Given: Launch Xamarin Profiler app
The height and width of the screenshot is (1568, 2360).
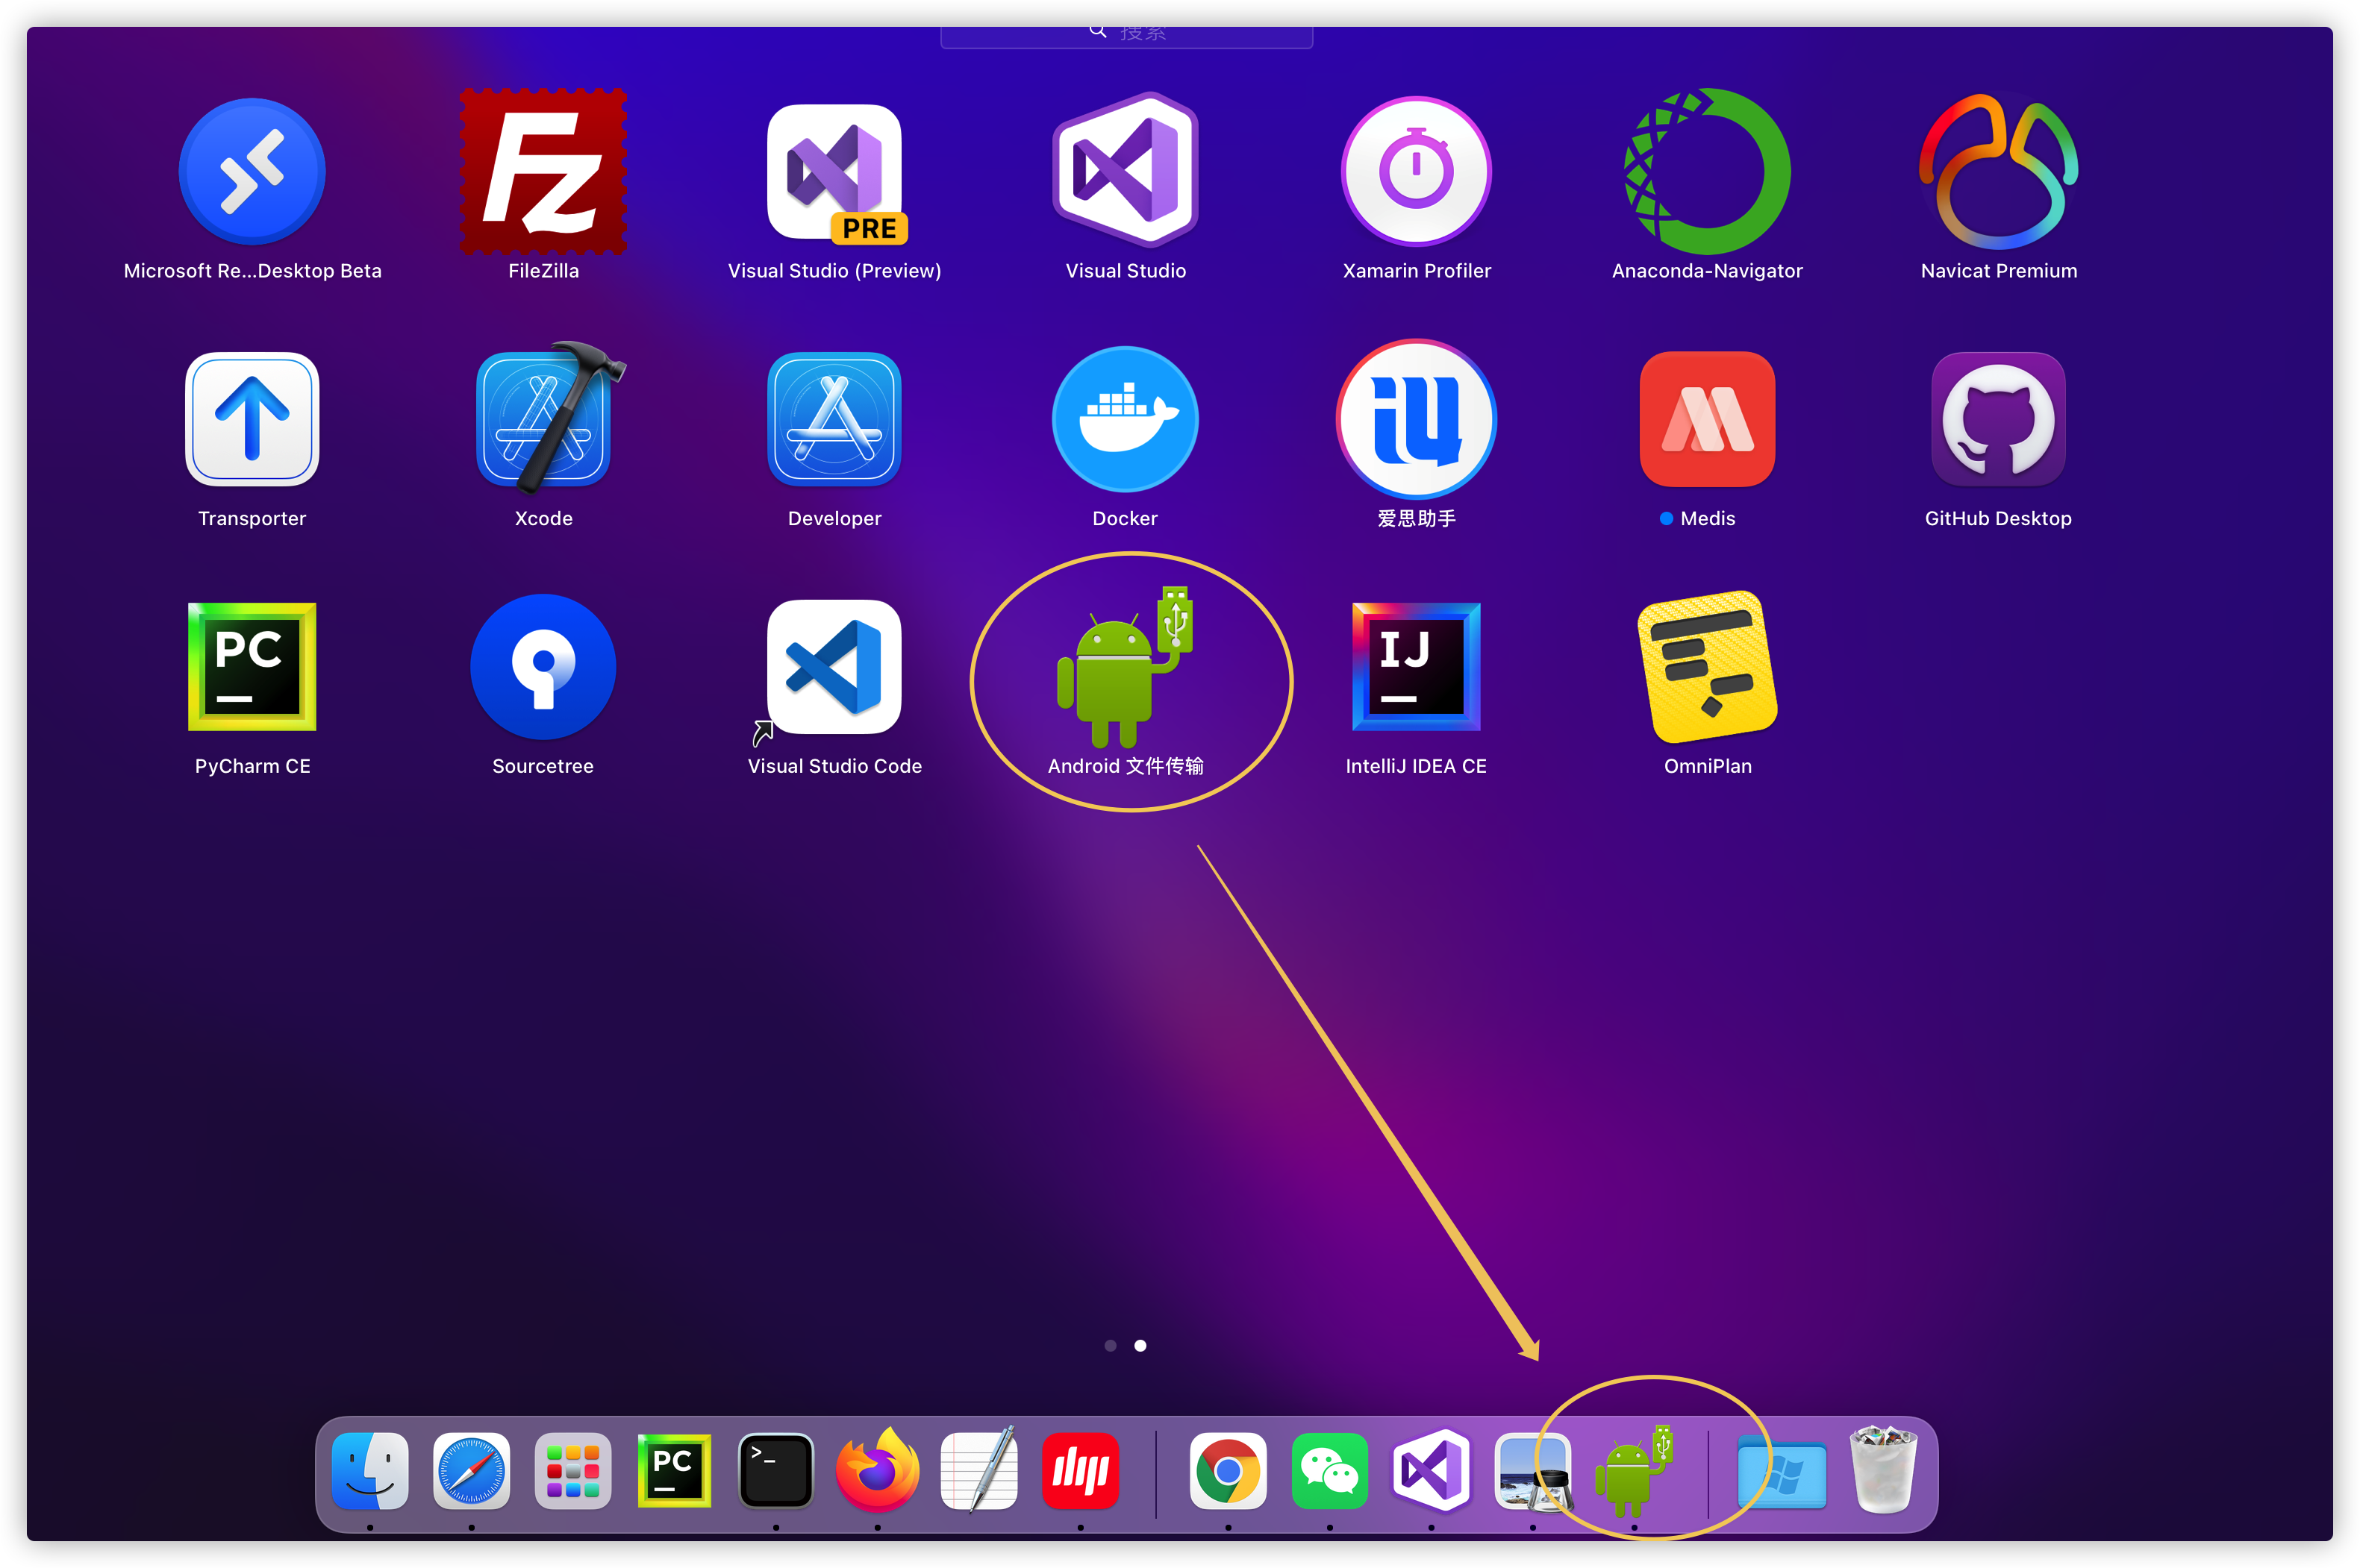Looking at the screenshot, I should point(1416,172).
